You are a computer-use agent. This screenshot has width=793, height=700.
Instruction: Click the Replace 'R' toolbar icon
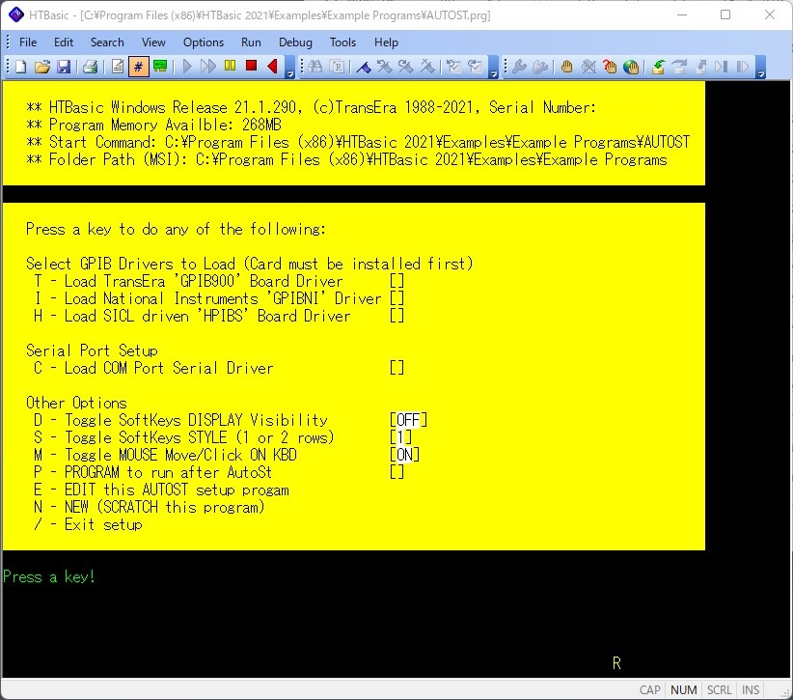tap(337, 67)
